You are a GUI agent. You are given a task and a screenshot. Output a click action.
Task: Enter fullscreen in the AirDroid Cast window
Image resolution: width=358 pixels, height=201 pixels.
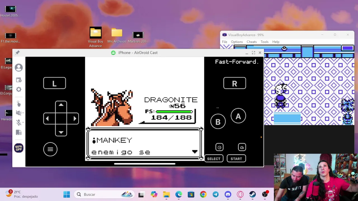tap(253, 52)
